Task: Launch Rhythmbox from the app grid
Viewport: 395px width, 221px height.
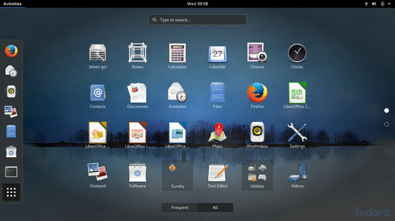Action: point(257,136)
